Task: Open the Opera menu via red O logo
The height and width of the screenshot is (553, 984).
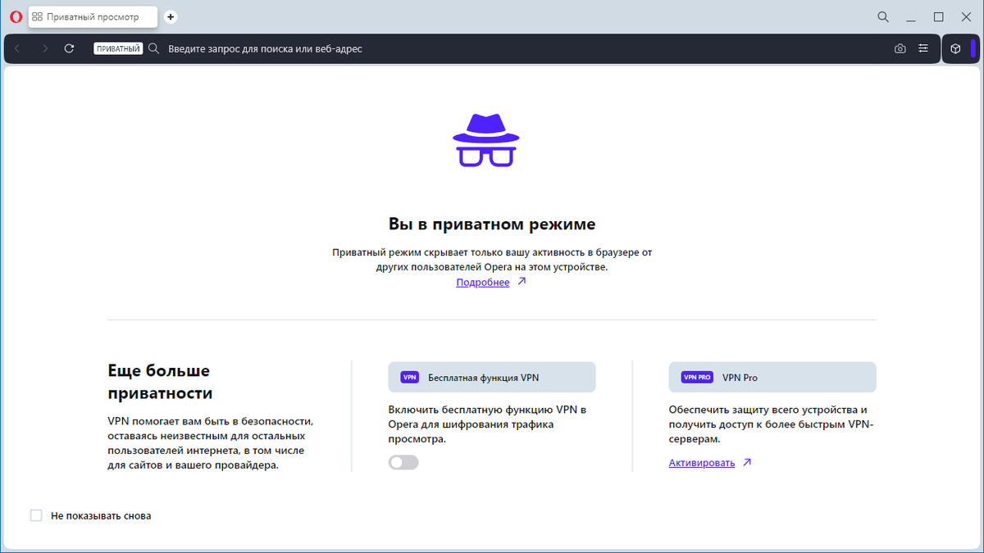Action: tap(16, 16)
